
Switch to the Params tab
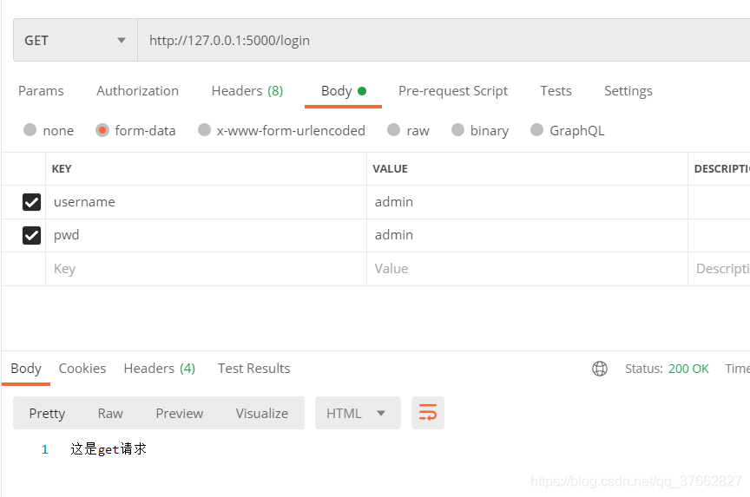coord(41,91)
